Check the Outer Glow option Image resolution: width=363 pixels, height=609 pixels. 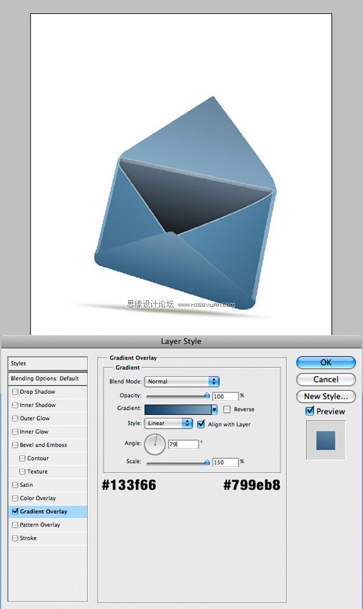15,418
